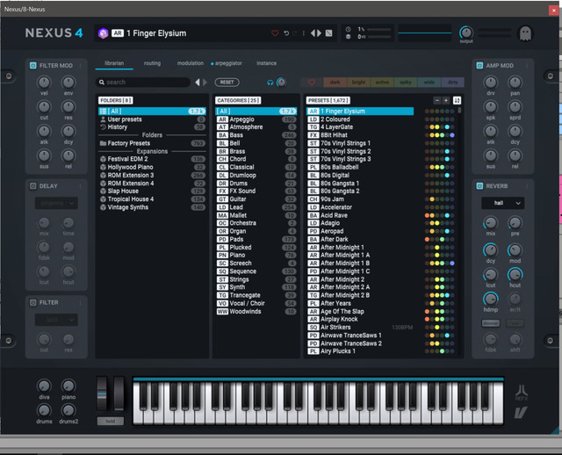Image resolution: width=562 pixels, height=455 pixels.
Task: Click the favorite heart icon in preset header
Action: pyautogui.click(x=275, y=33)
